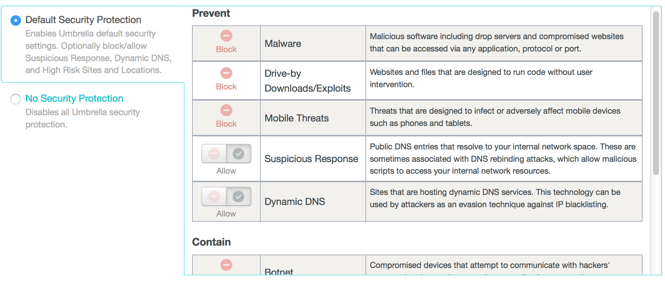Click the No Security Protection link
The width and height of the screenshot is (665, 281).
74,98
